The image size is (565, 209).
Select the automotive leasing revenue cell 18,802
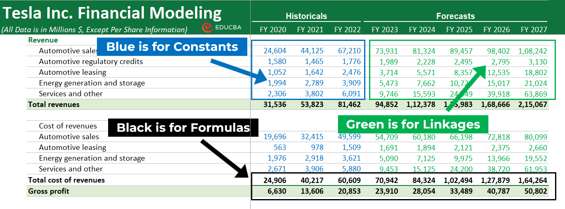coord(536,73)
